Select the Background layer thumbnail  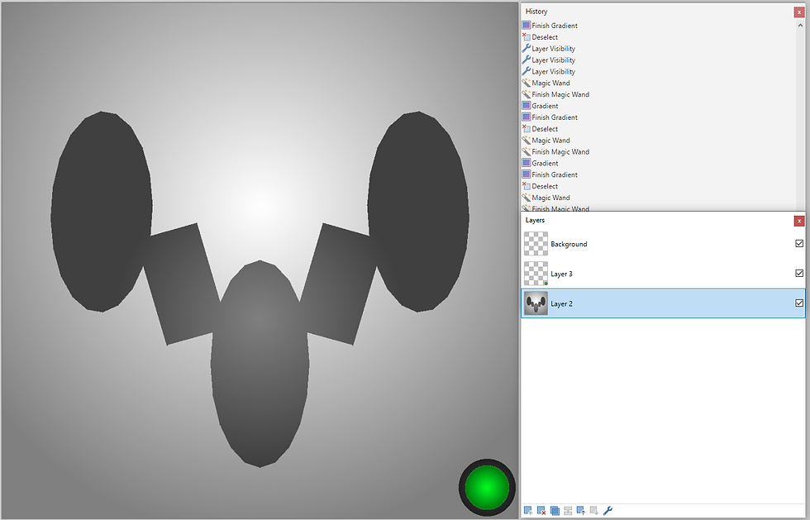coord(536,243)
